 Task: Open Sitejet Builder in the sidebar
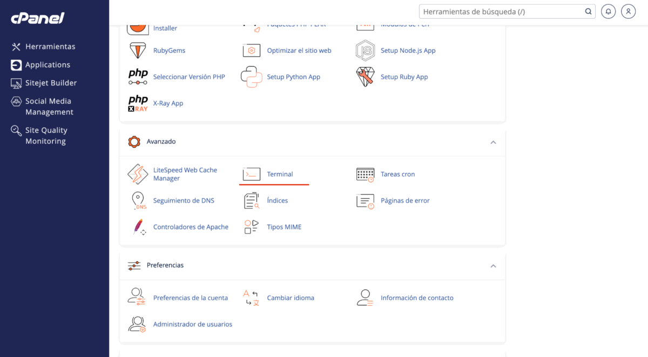point(51,83)
